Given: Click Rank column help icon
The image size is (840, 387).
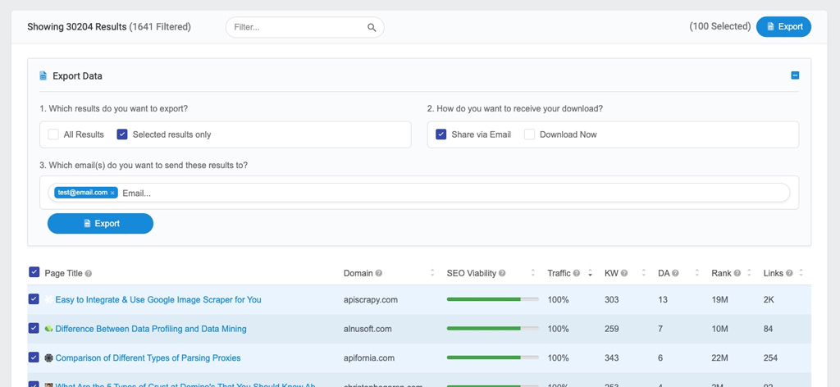Looking at the screenshot, I should click(737, 273).
